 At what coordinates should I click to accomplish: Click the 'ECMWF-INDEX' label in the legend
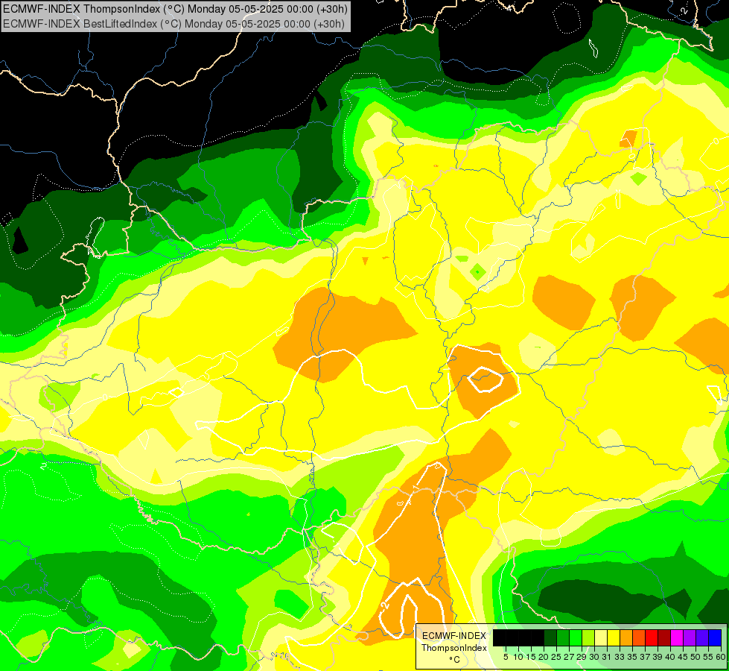[x=453, y=636]
